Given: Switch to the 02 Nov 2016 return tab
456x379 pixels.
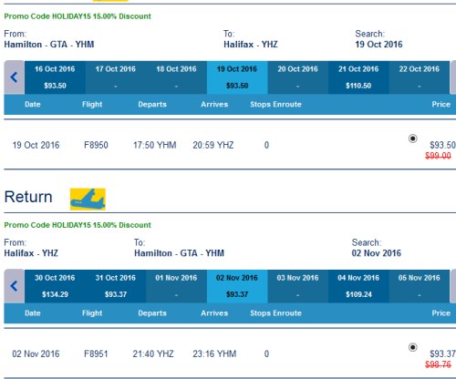Looking at the screenshot, I should tap(237, 286).
